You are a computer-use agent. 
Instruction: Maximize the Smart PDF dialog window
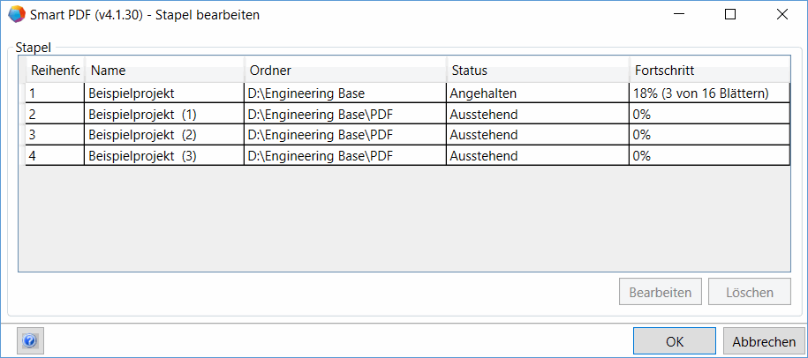point(729,15)
